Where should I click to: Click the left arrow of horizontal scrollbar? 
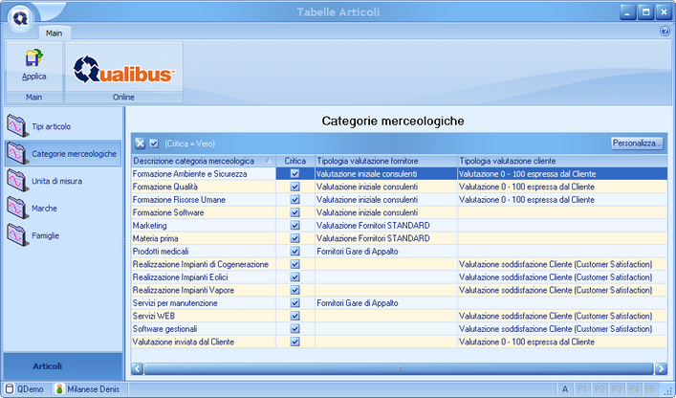tap(137, 368)
